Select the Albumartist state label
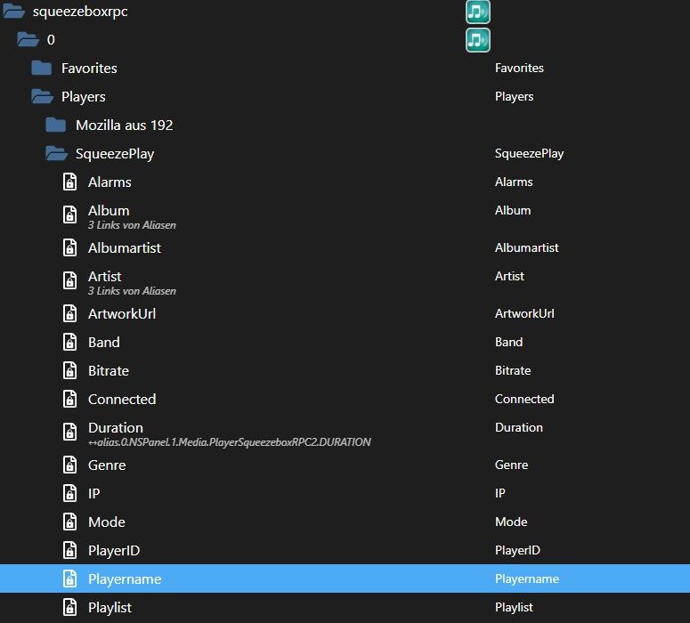This screenshot has width=690, height=623. coord(125,247)
